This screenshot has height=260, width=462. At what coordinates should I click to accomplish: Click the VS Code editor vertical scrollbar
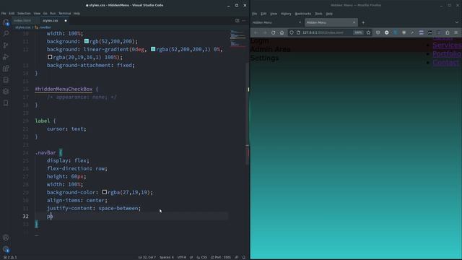248,113
